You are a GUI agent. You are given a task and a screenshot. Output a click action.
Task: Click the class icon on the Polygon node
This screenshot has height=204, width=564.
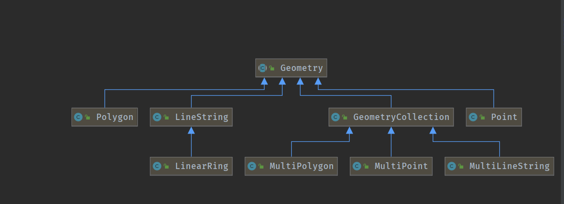pyautogui.click(x=78, y=117)
